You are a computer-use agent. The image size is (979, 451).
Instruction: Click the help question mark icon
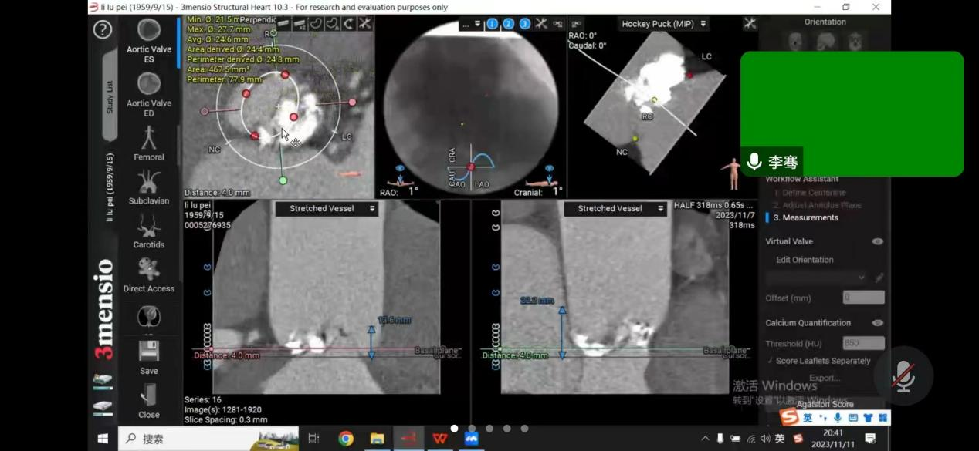[x=103, y=30]
